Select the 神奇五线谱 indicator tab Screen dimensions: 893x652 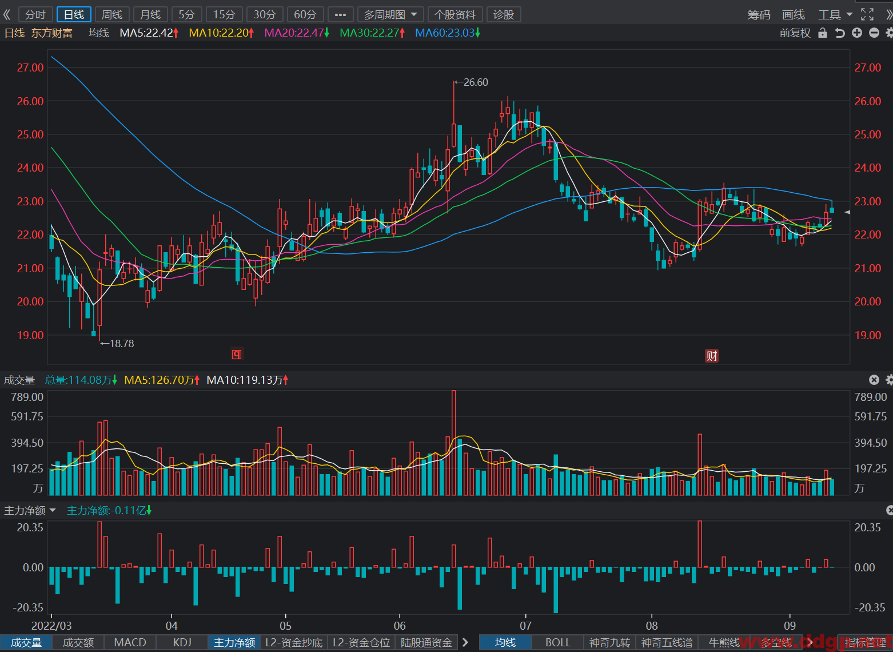pos(667,643)
